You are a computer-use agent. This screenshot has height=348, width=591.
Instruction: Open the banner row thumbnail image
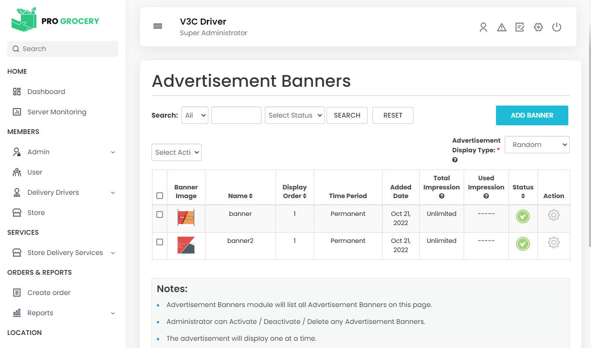tap(186, 218)
